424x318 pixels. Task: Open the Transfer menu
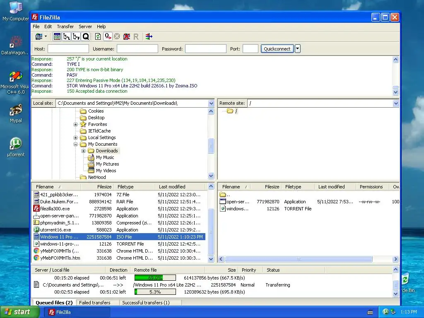tap(65, 26)
